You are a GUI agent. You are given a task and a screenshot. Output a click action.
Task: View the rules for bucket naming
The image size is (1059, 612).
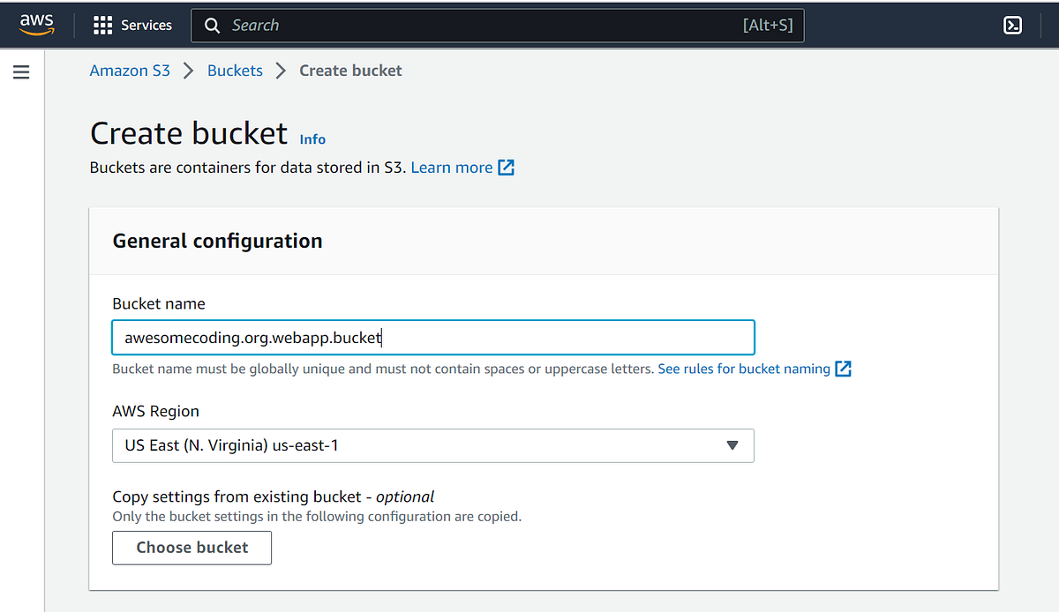pos(742,369)
